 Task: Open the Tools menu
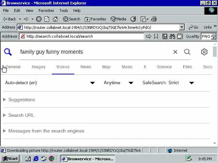point(64,11)
